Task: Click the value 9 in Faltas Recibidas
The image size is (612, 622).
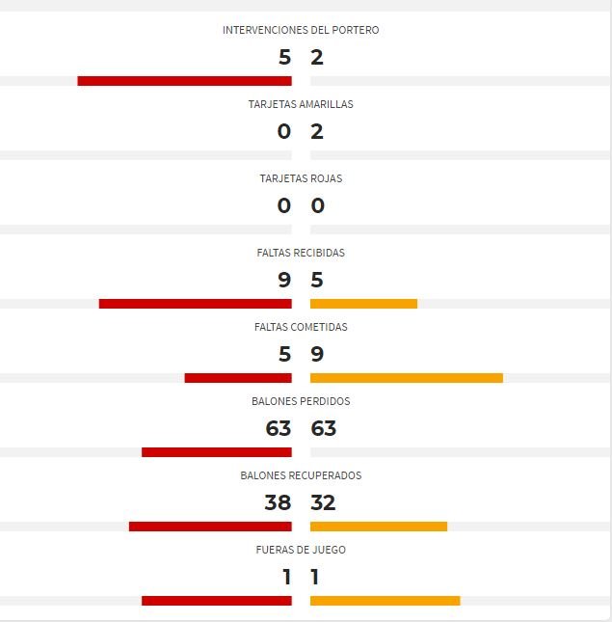Action: (x=284, y=280)
